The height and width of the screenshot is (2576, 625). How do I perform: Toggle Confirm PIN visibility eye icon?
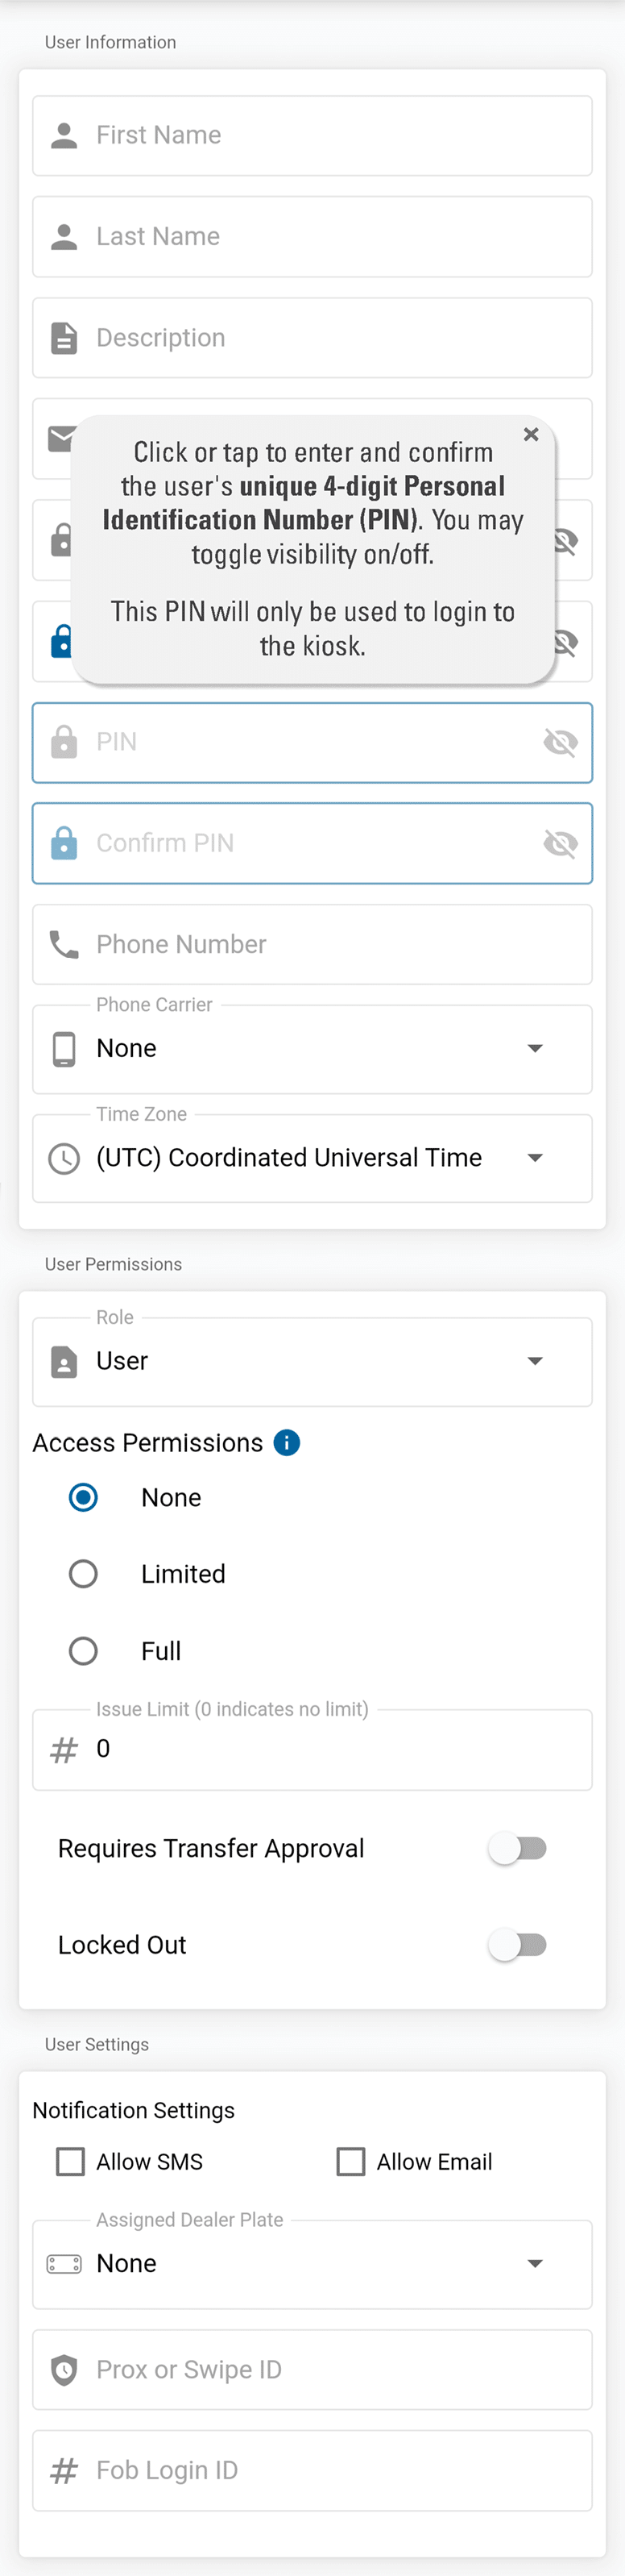pos(560,843)
